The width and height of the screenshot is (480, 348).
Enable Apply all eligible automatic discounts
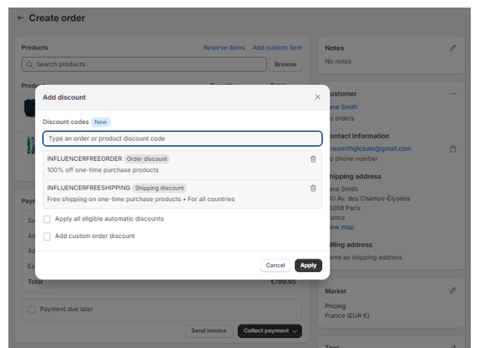[x=47, y=219]
